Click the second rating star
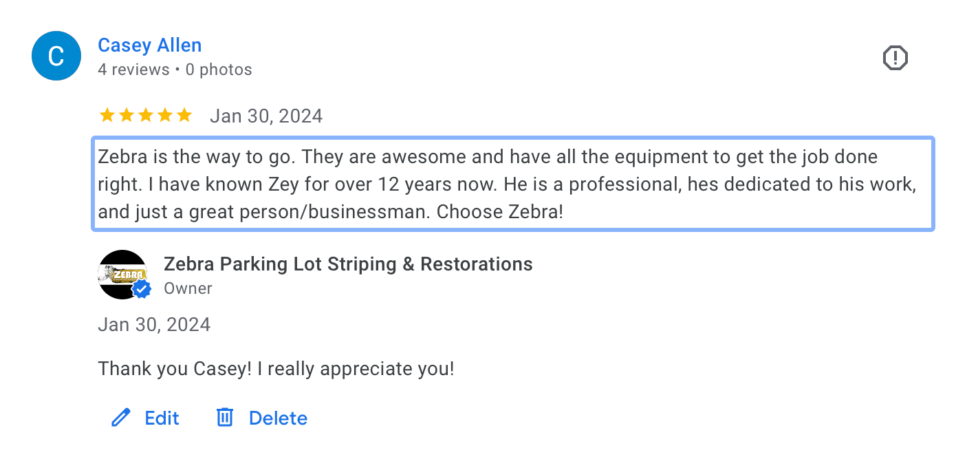This screenshot has width=956, height=457. click(126, 115)
